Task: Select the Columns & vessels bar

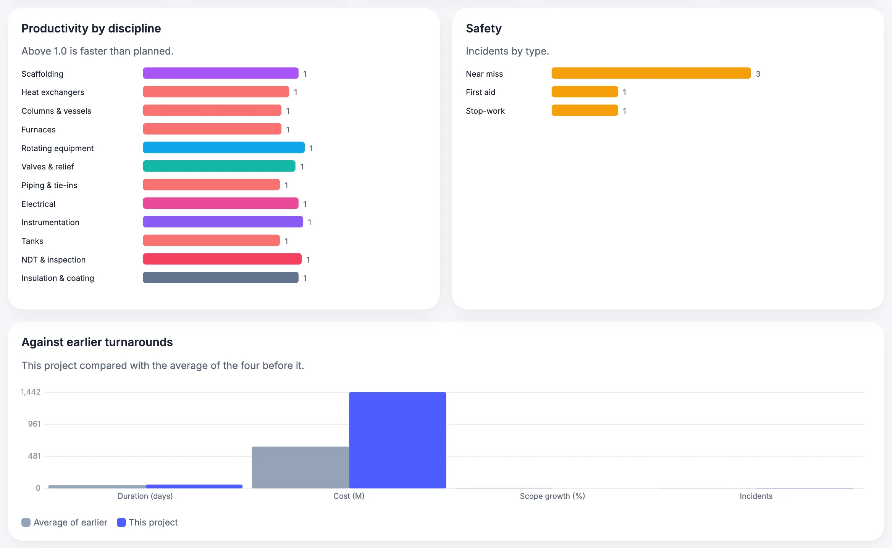Action: tap(212, 110)
